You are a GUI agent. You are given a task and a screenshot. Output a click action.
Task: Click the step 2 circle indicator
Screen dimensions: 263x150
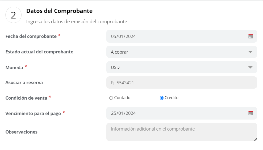click(x=14, y=15)
